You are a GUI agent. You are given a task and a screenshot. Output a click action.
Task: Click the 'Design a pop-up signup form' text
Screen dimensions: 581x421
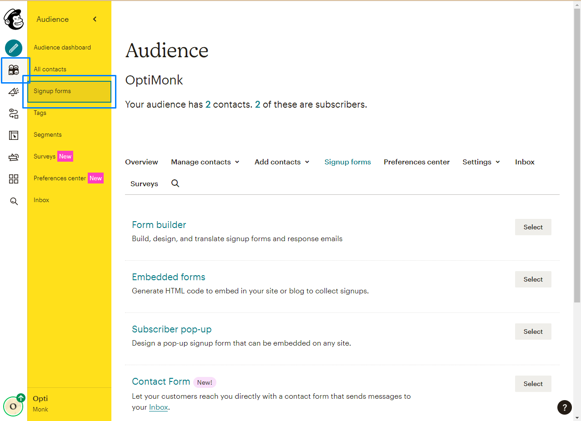click(241, 343)
